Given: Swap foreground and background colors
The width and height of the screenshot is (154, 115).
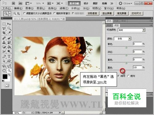Looking at the screenshot, I should click(9, 75).
